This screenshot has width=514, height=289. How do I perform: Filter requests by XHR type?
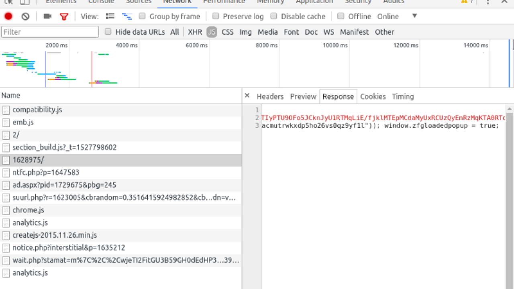point(195,32)
